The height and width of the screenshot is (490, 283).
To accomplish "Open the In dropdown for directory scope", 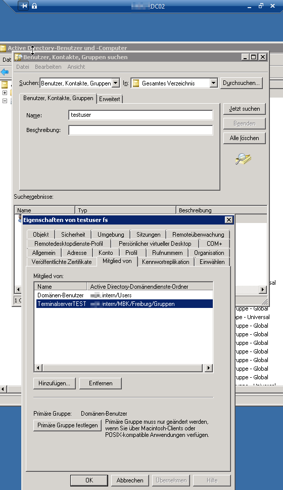I will pos(213,83).
